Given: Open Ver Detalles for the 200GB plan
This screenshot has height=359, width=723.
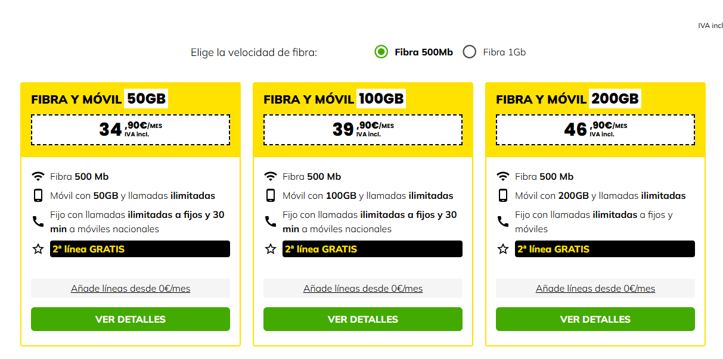Looking at the screenshot, I should pyautogui.click(x=595, y=319).
